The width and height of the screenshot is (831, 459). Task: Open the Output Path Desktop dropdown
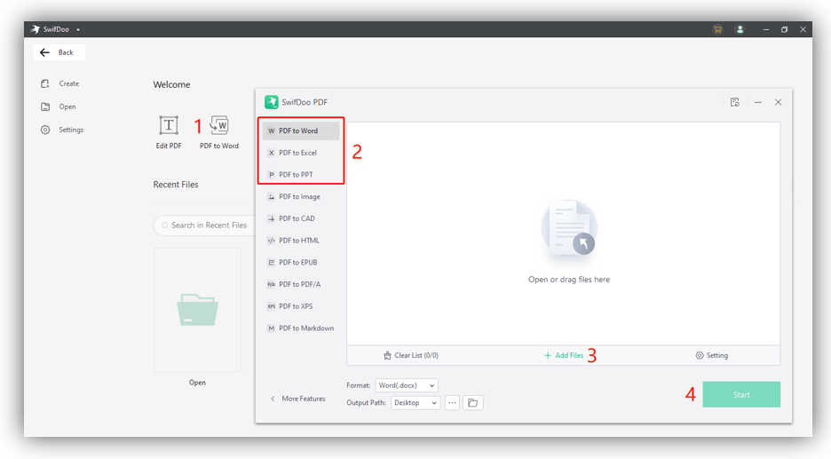415,403
